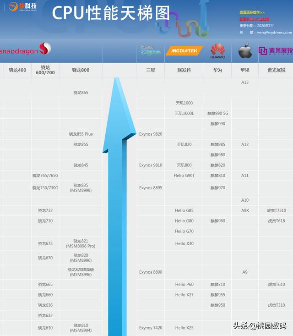The height and width of the screenshot is (336, 293).
Task: Select the 骁龙600/700 column header
Action: click(45, 70)
